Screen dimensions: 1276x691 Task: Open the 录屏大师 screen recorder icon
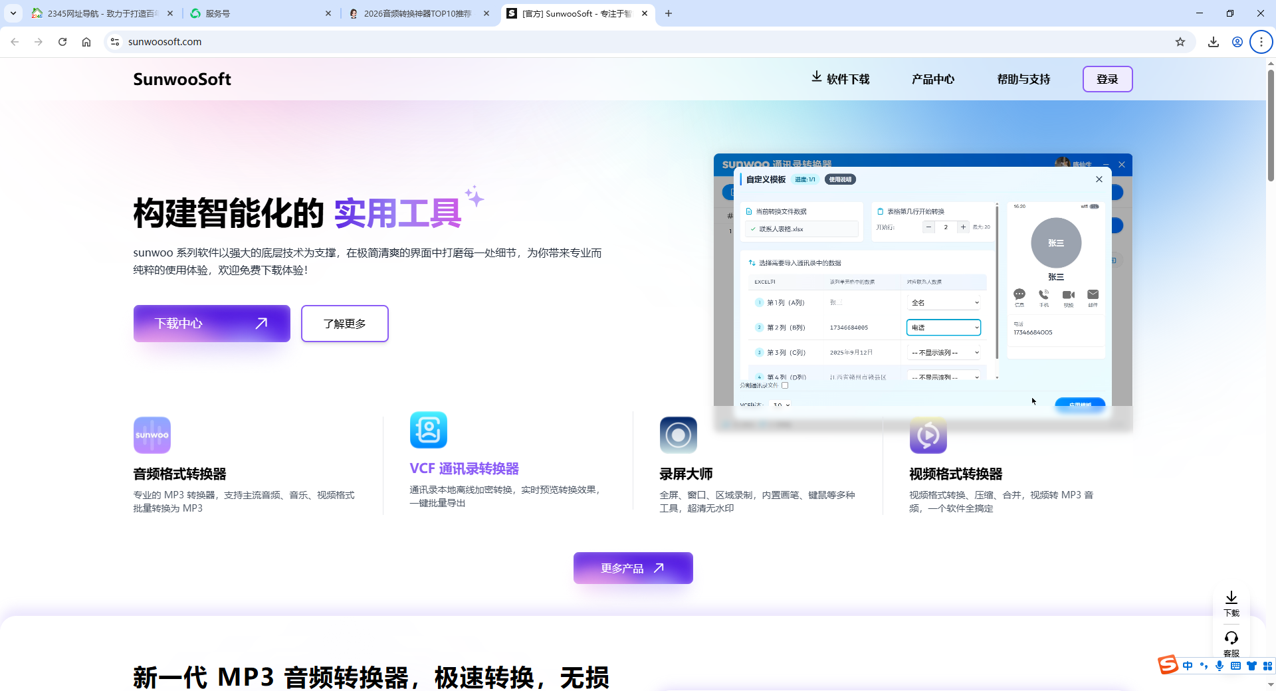[x=679, y=435]
